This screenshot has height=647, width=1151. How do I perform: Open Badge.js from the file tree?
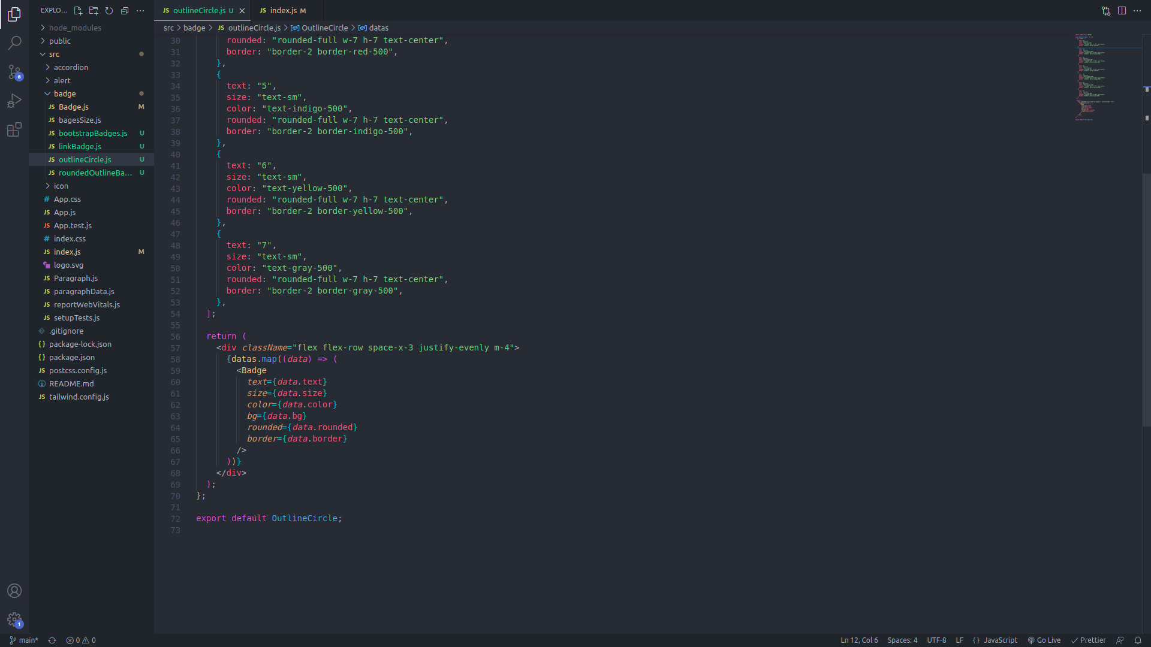(x=73, y=107)
